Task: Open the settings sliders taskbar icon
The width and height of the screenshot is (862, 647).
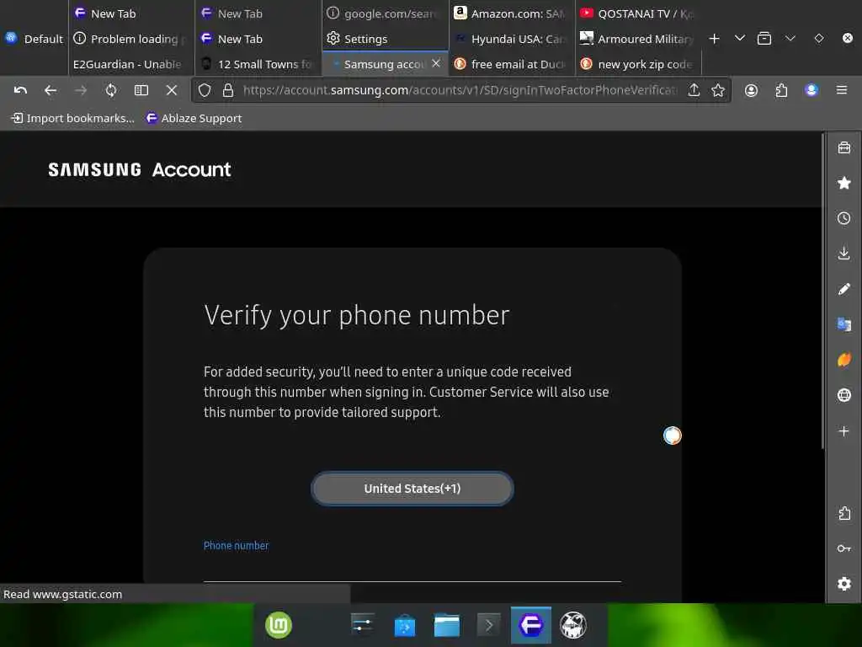Action: (362, 625)
